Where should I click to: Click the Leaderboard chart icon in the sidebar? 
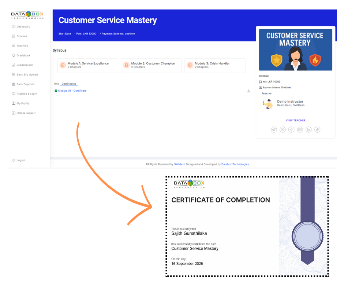tap(14, 65)
